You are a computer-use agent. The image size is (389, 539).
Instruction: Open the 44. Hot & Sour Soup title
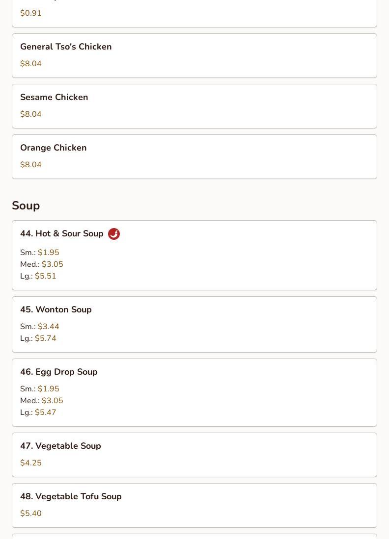click(x=62, y=234)
